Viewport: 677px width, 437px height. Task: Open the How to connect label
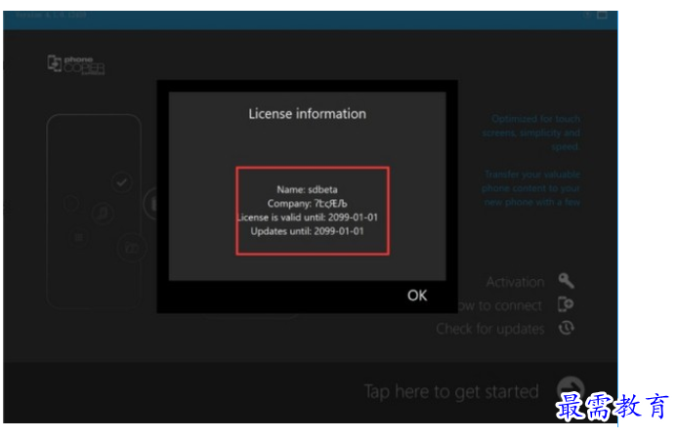tap(499, 305)
